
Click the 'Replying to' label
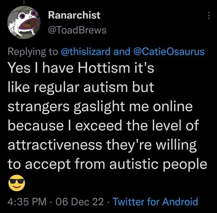point(33,51)
